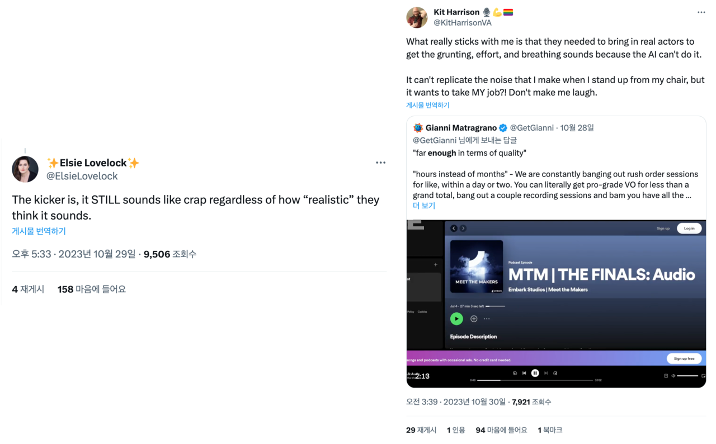Click the speaker volume icon in the player

point(673,376)
